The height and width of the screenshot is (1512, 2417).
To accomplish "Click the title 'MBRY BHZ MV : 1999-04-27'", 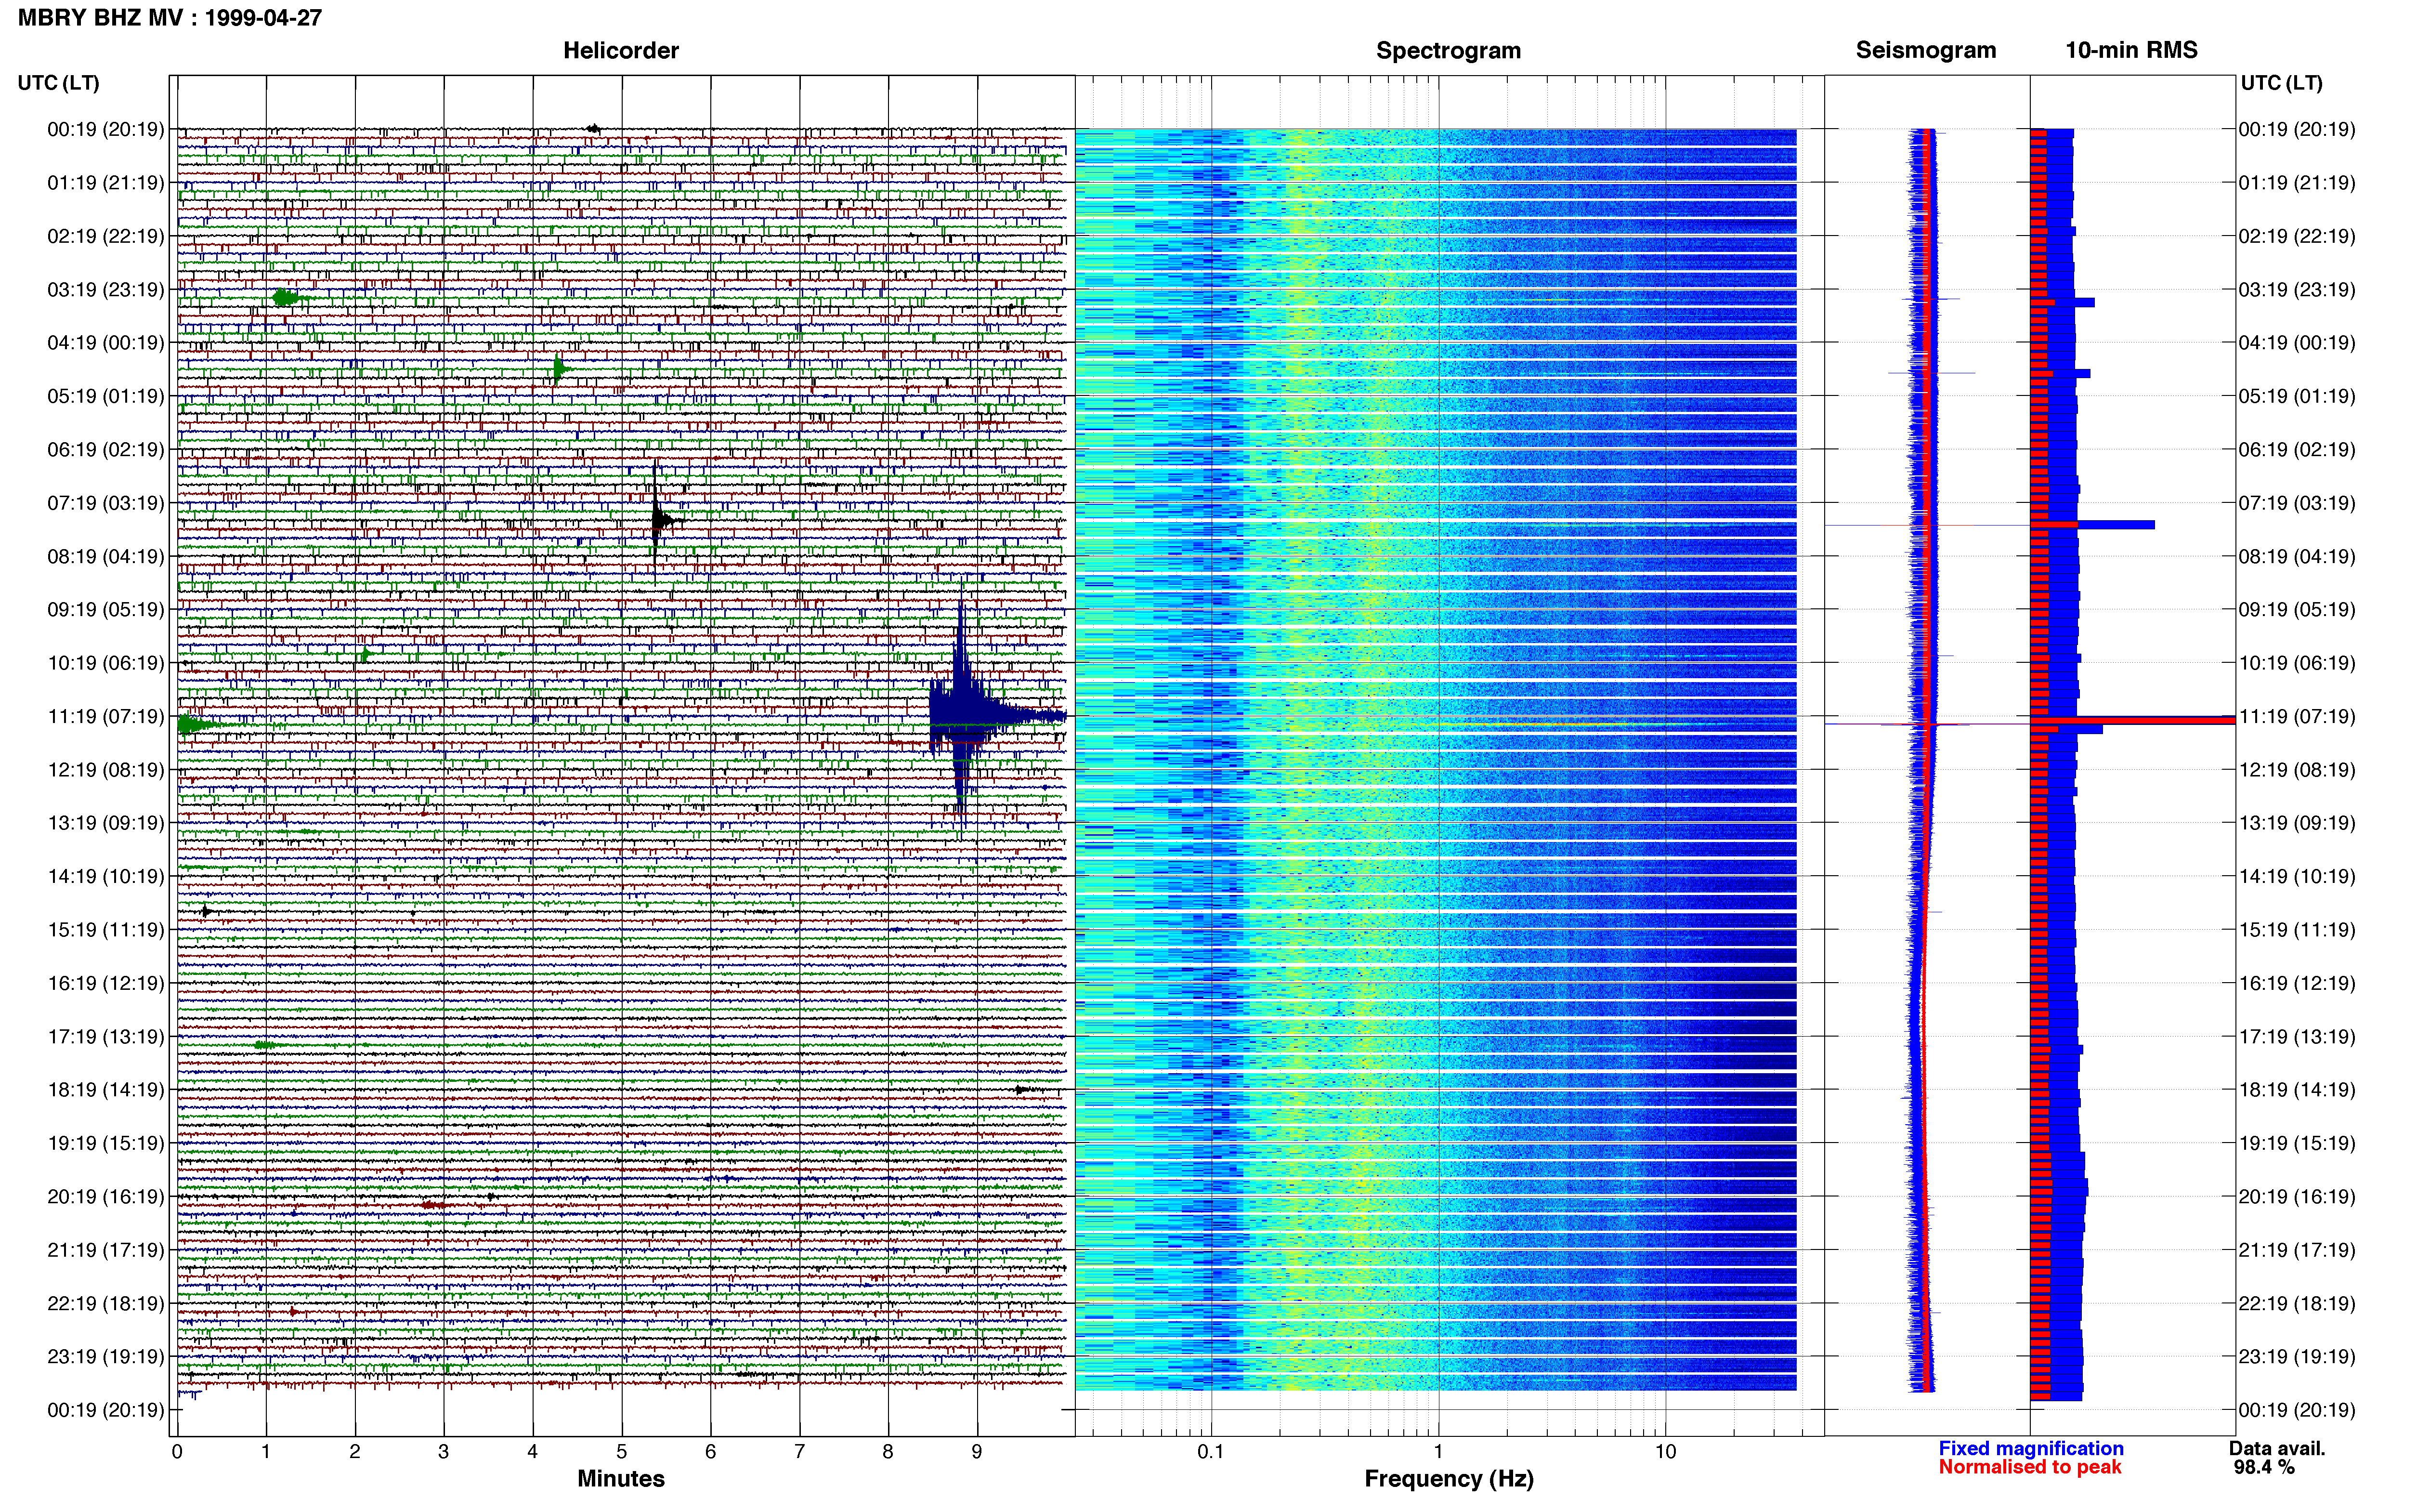I will [170, 18].
